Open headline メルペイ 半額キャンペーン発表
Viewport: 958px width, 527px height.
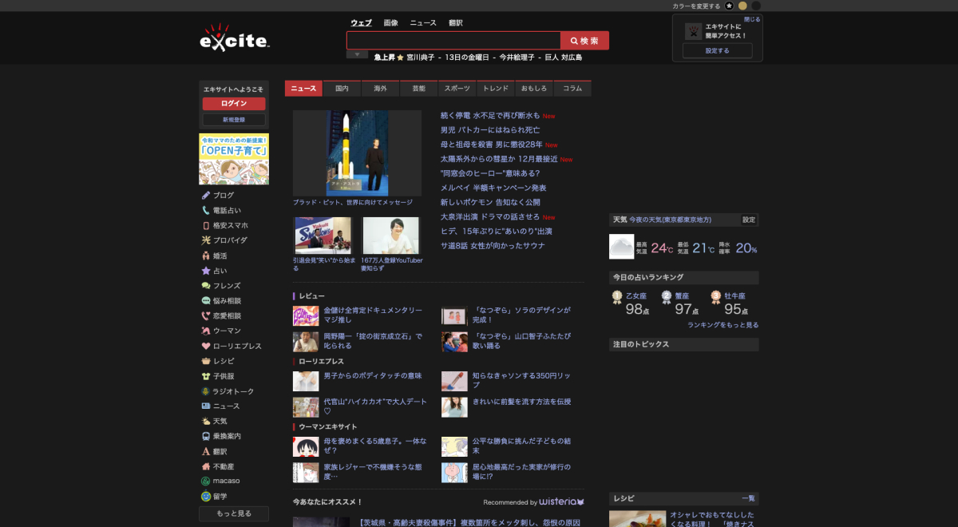click(x=493, y=188)
